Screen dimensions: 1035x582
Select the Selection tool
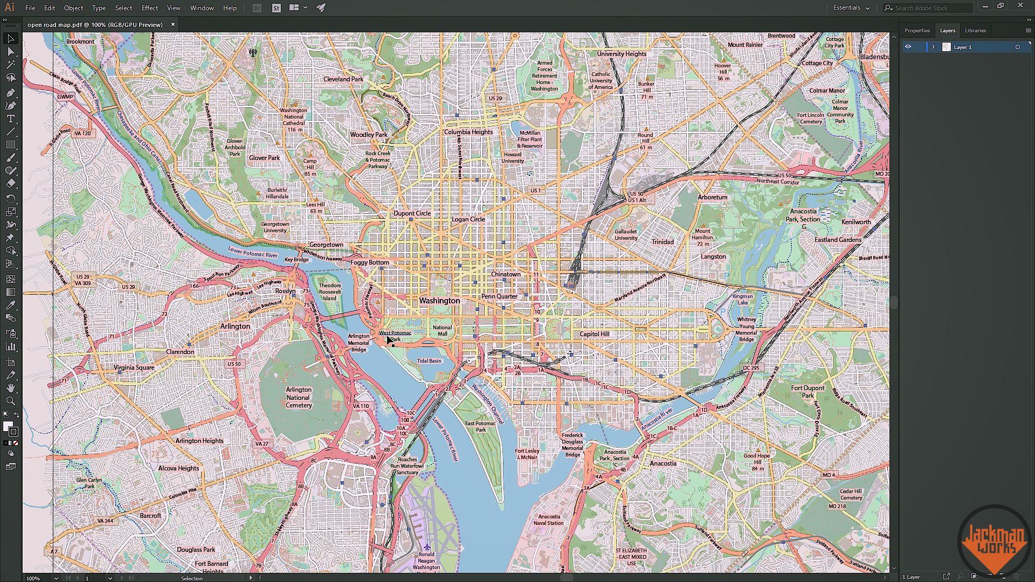[10, 38]
